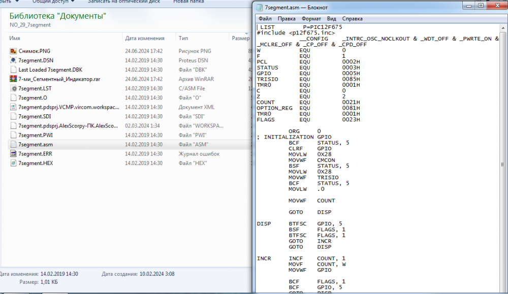
Task: Click the Имя column header
Action: tap(15, 38)
